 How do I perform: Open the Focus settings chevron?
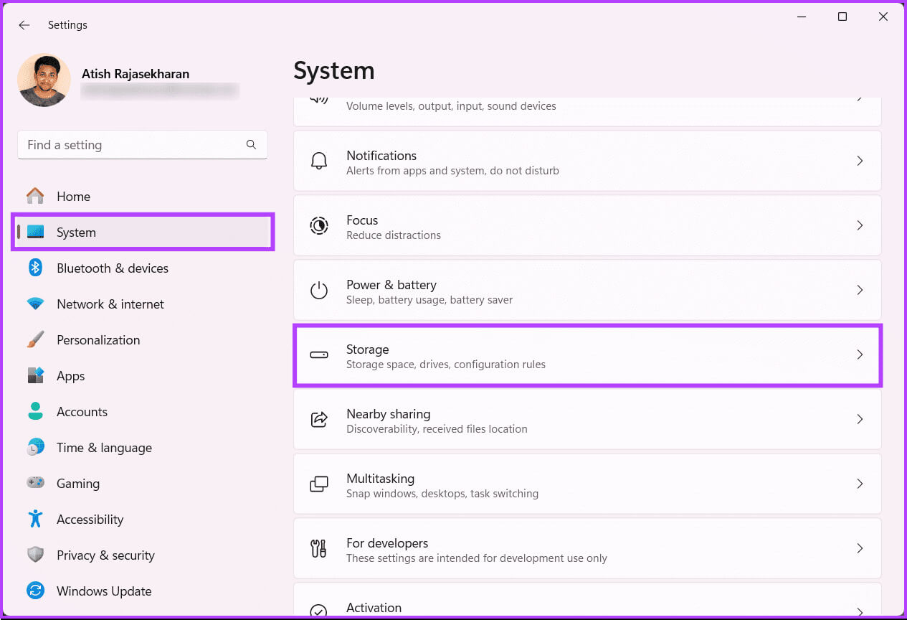[x=860, y=226]
